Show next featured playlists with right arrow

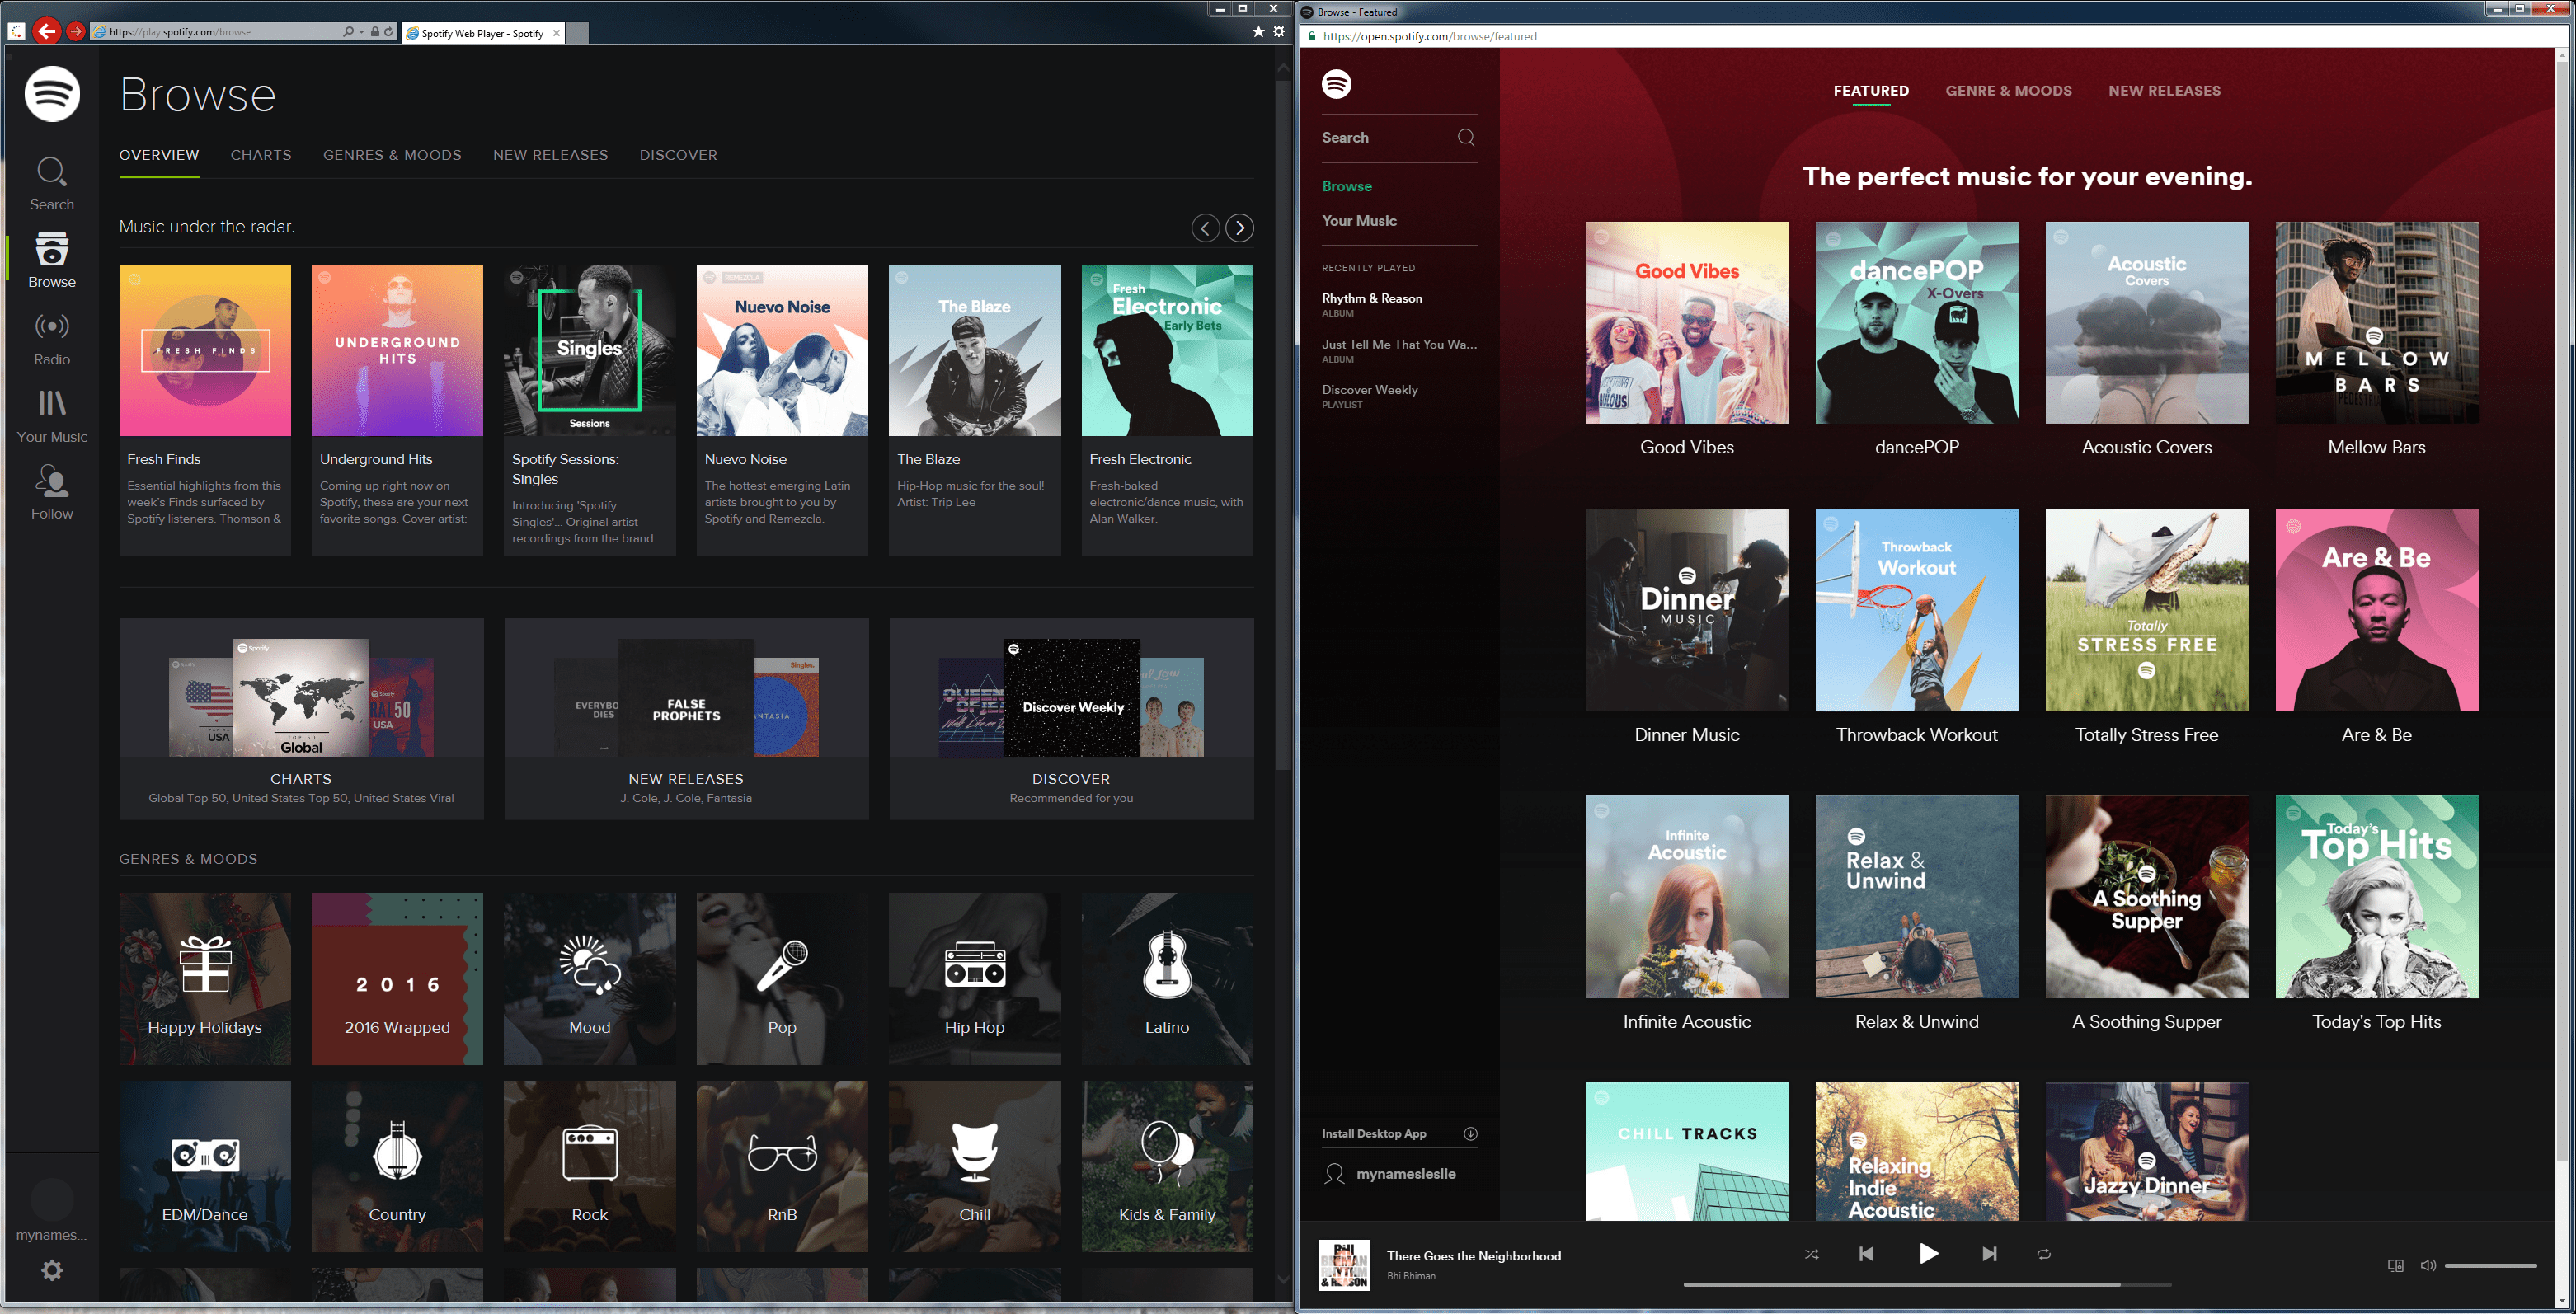(1240, 228)
